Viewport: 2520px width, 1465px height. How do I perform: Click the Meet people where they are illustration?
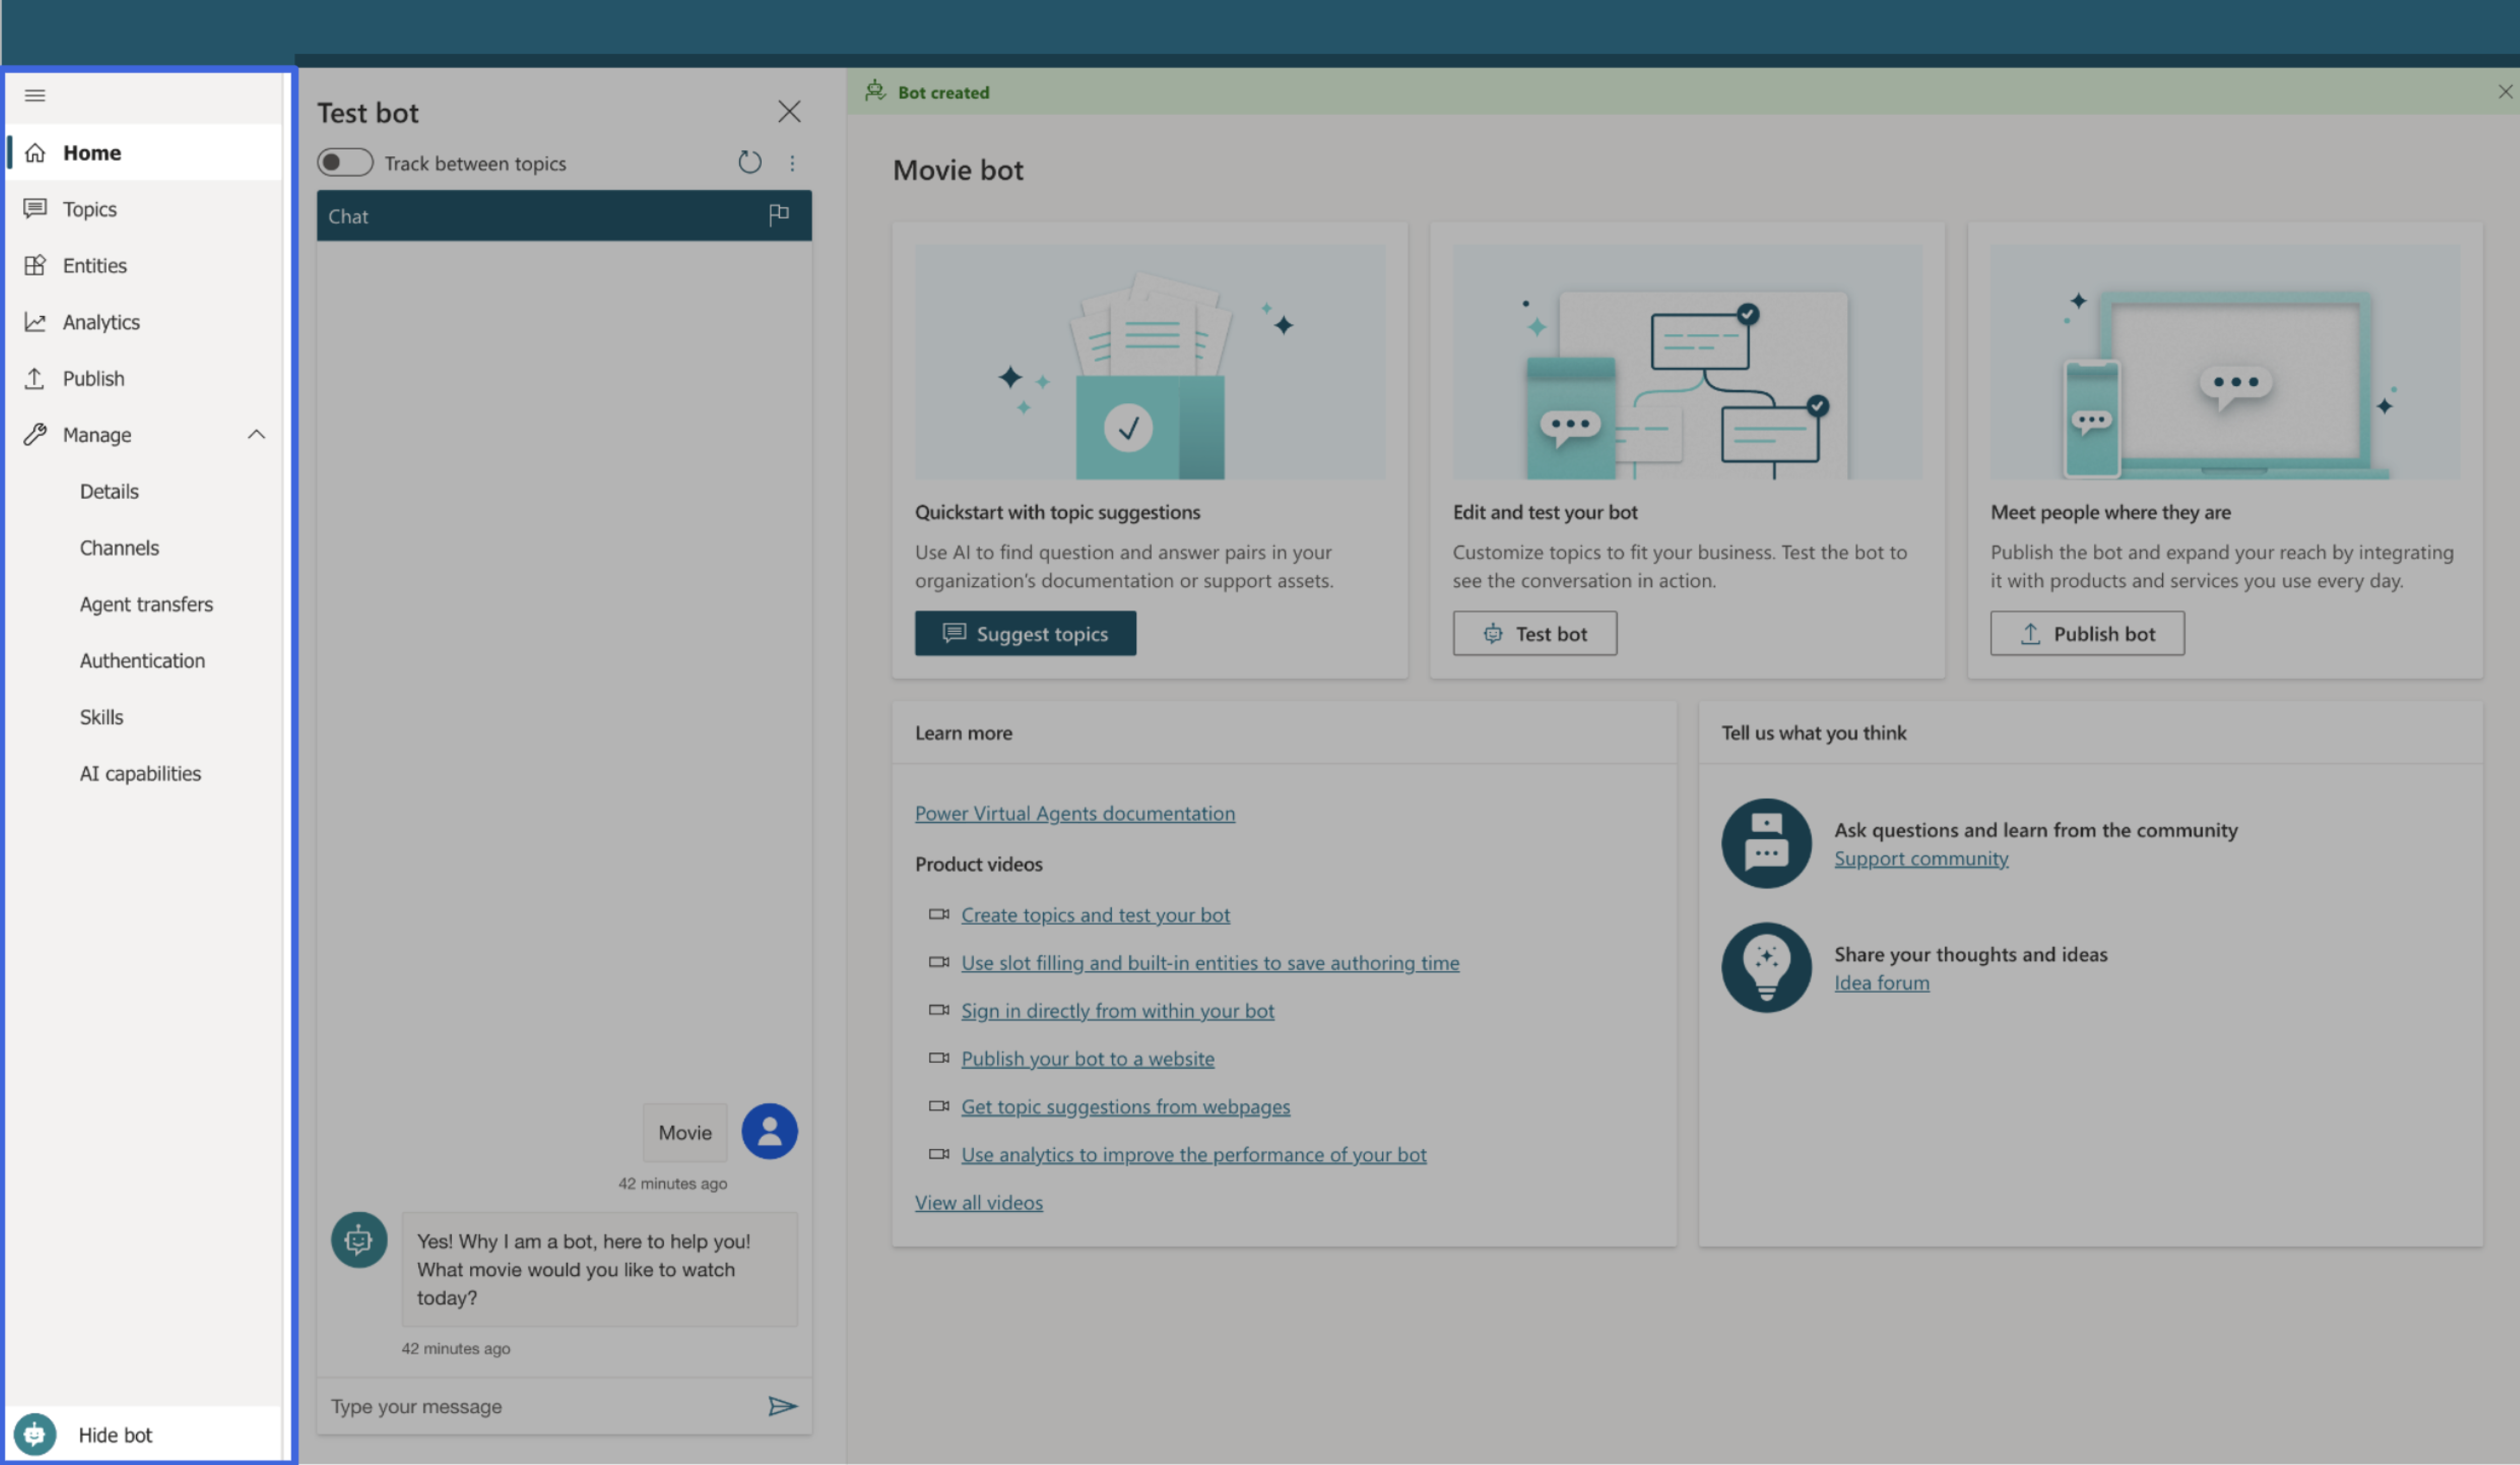tap(2225, 362)
